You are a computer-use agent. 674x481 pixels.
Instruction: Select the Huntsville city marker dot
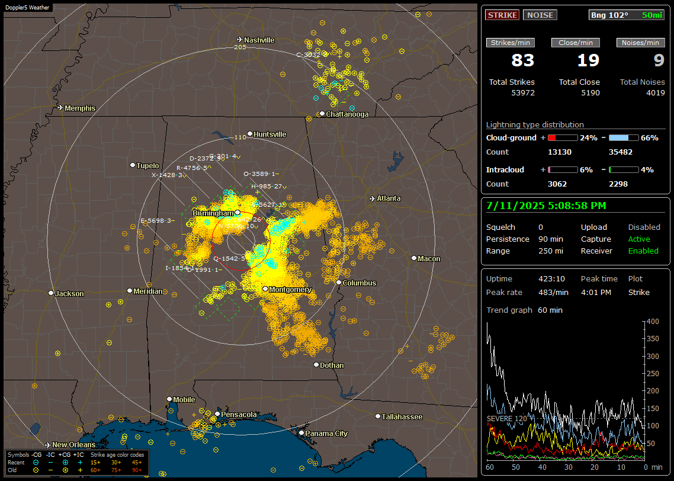[250, 134]
